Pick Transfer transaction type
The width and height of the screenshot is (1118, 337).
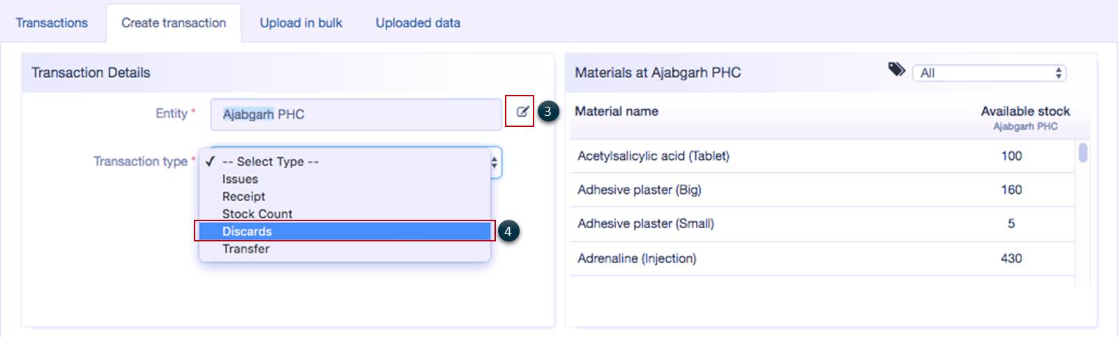click(245, 249)
